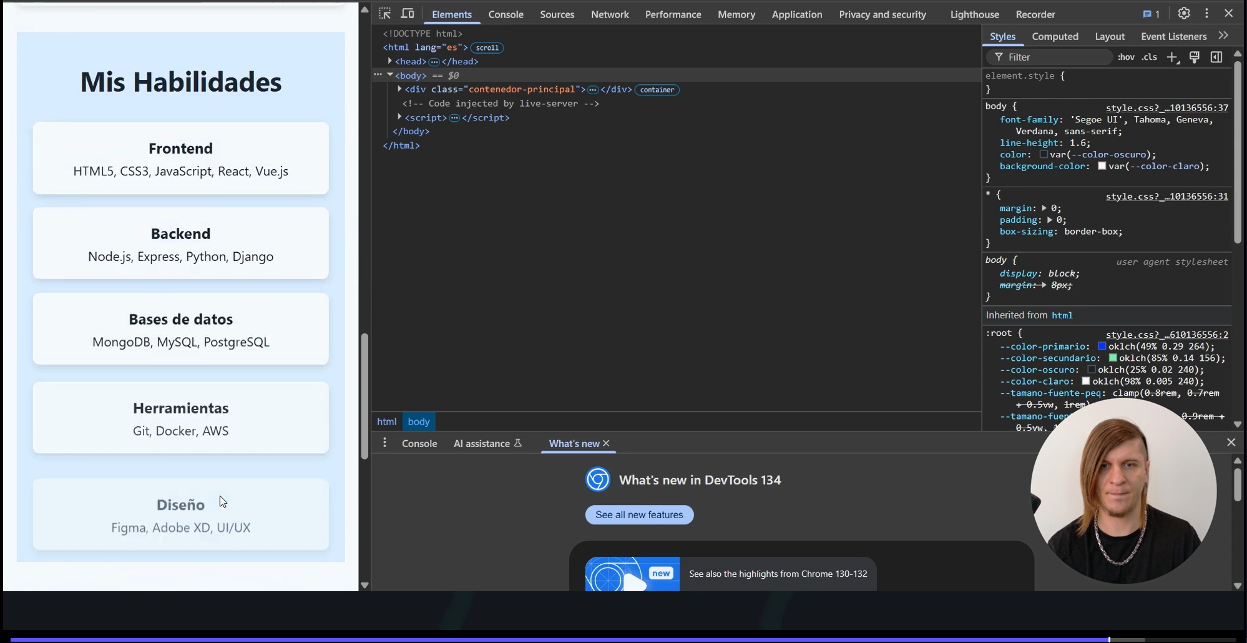Expand the head element node
The width and height of the screenshot is (1247, 643).
tap(389, 61)
